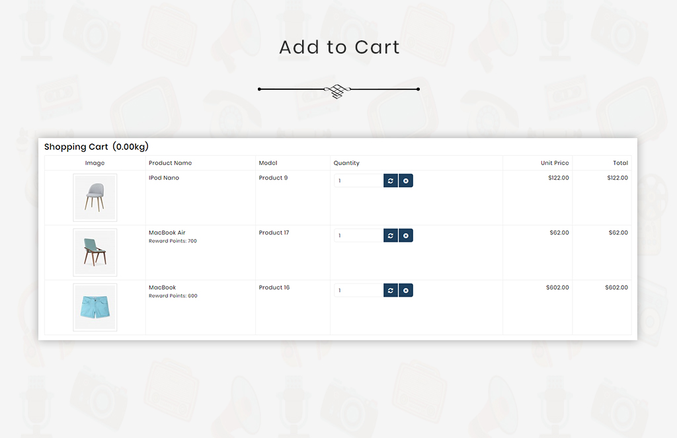Remove Product 16 from shopping cart
This screenshot has width=677, height=438.
(406, 290)
